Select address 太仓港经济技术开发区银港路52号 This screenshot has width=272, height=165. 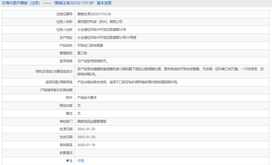(102, 30)
